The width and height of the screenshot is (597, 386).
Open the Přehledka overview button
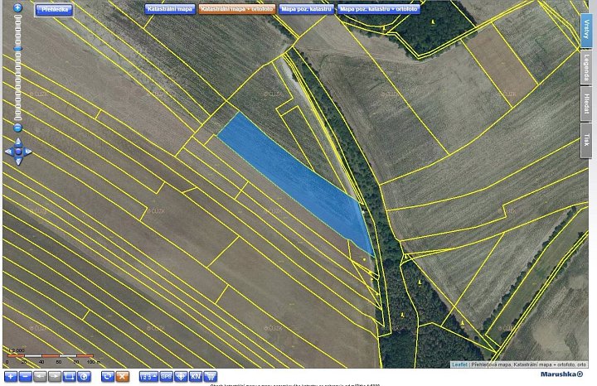click(x=54, y=9)
